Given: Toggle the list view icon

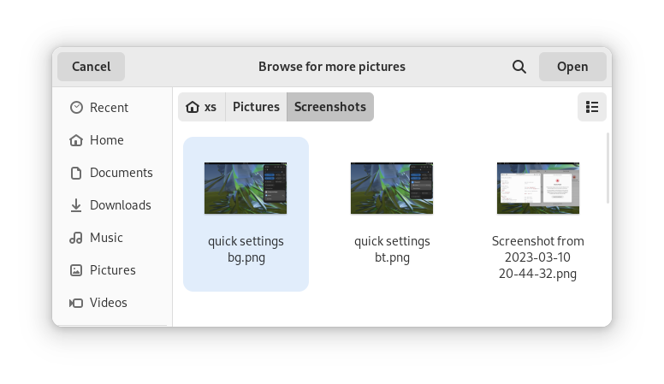Looking at the screenshot, I should (x=592, y=107).
